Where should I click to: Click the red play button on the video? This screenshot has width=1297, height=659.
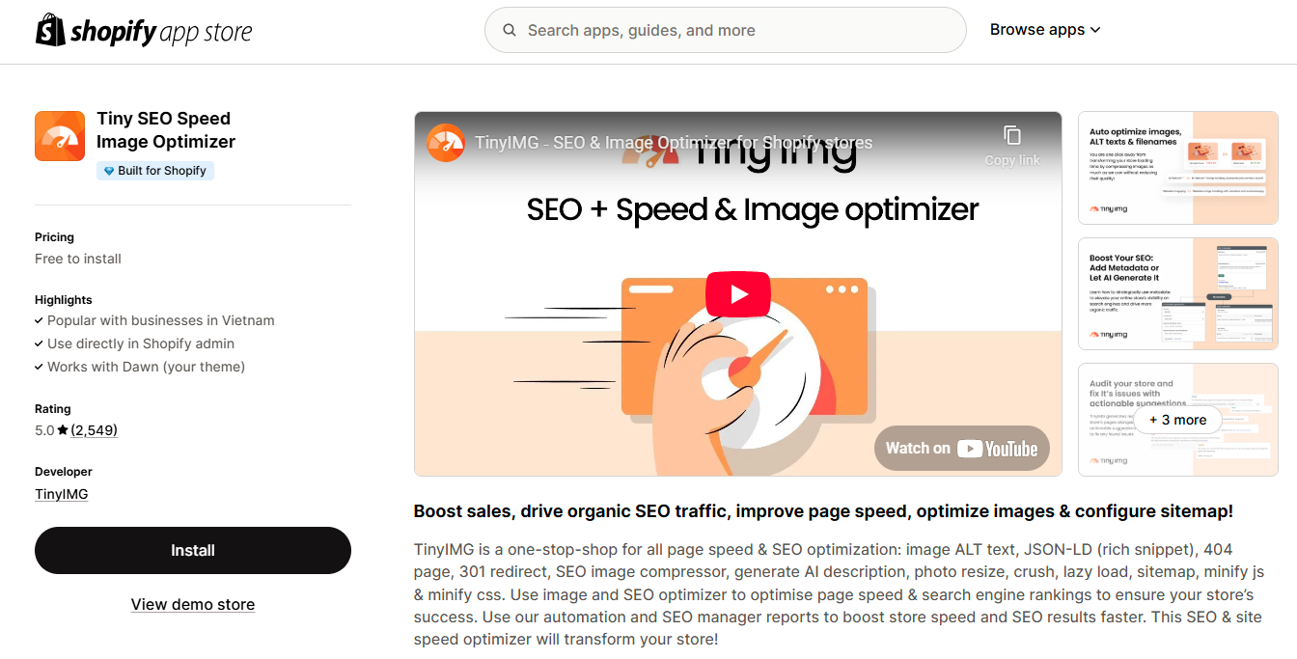tap(737, 293)
